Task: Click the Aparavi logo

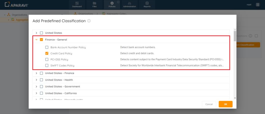Action: coord(16,5)
